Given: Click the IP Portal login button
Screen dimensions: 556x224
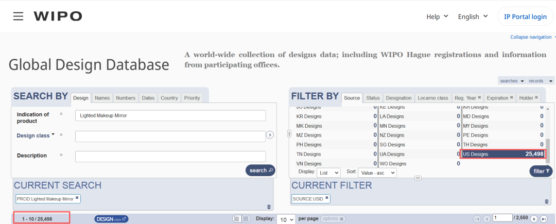Looking at the screenshot, I should click(x=525, y=16).
